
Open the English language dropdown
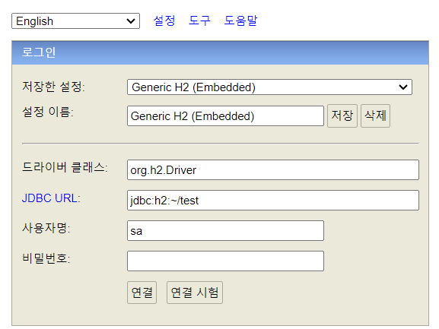pyautogui.click(x=75, y=21)
